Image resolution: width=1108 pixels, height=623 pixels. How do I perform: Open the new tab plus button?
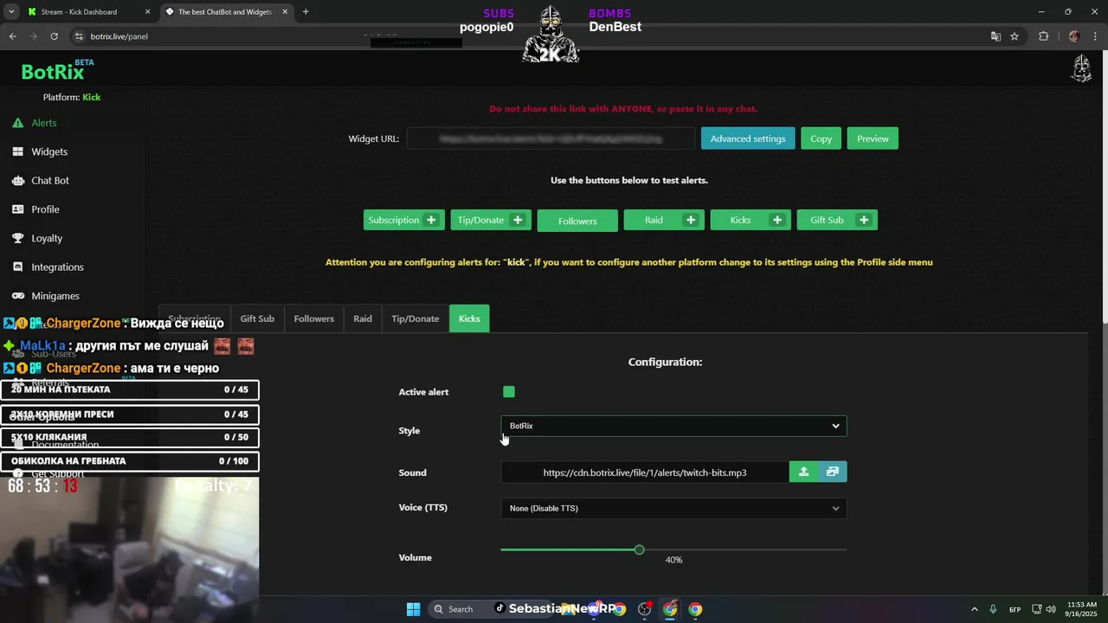tap(306, 12)
